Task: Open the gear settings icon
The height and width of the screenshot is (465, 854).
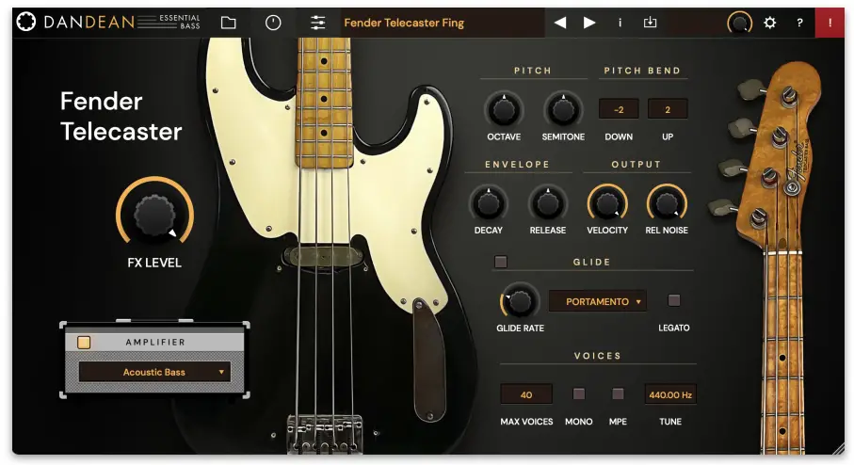Action: (x=769, y=23)
